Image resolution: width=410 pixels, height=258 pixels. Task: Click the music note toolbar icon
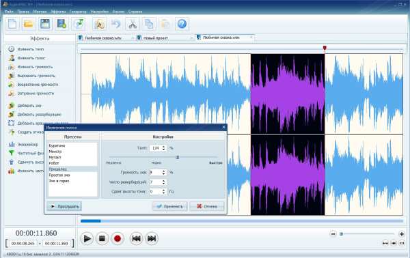click(79, 24)
